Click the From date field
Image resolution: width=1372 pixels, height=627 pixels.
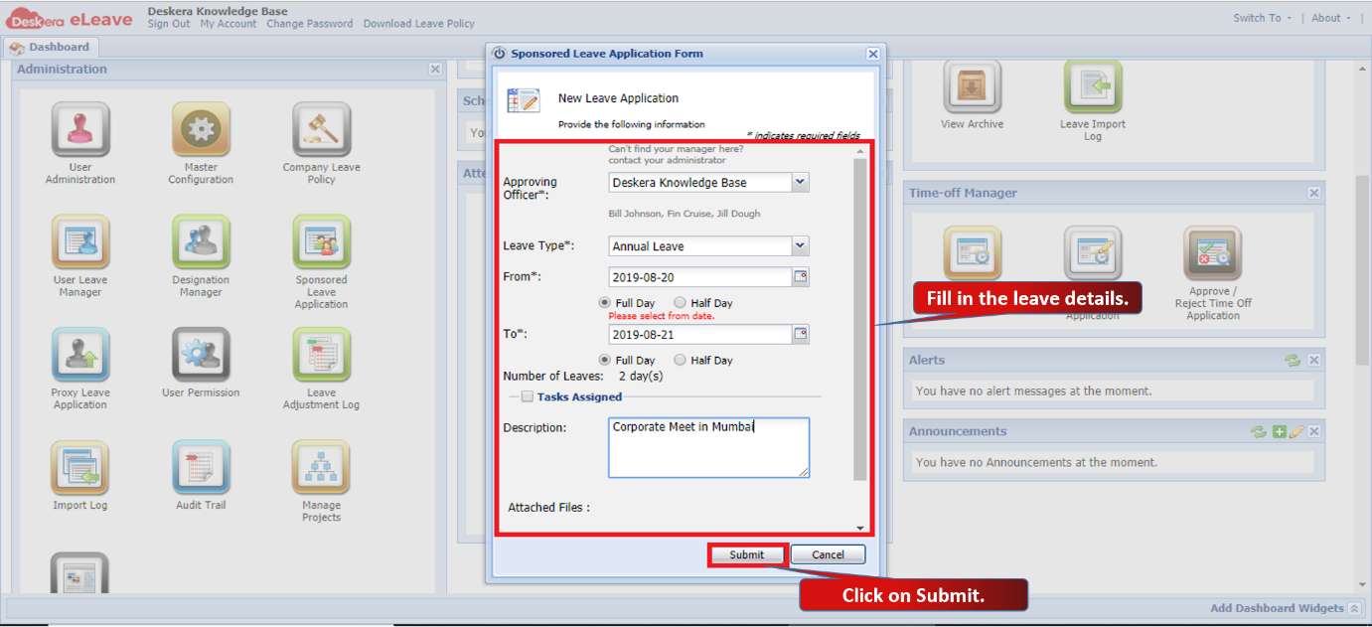(700, 277)
